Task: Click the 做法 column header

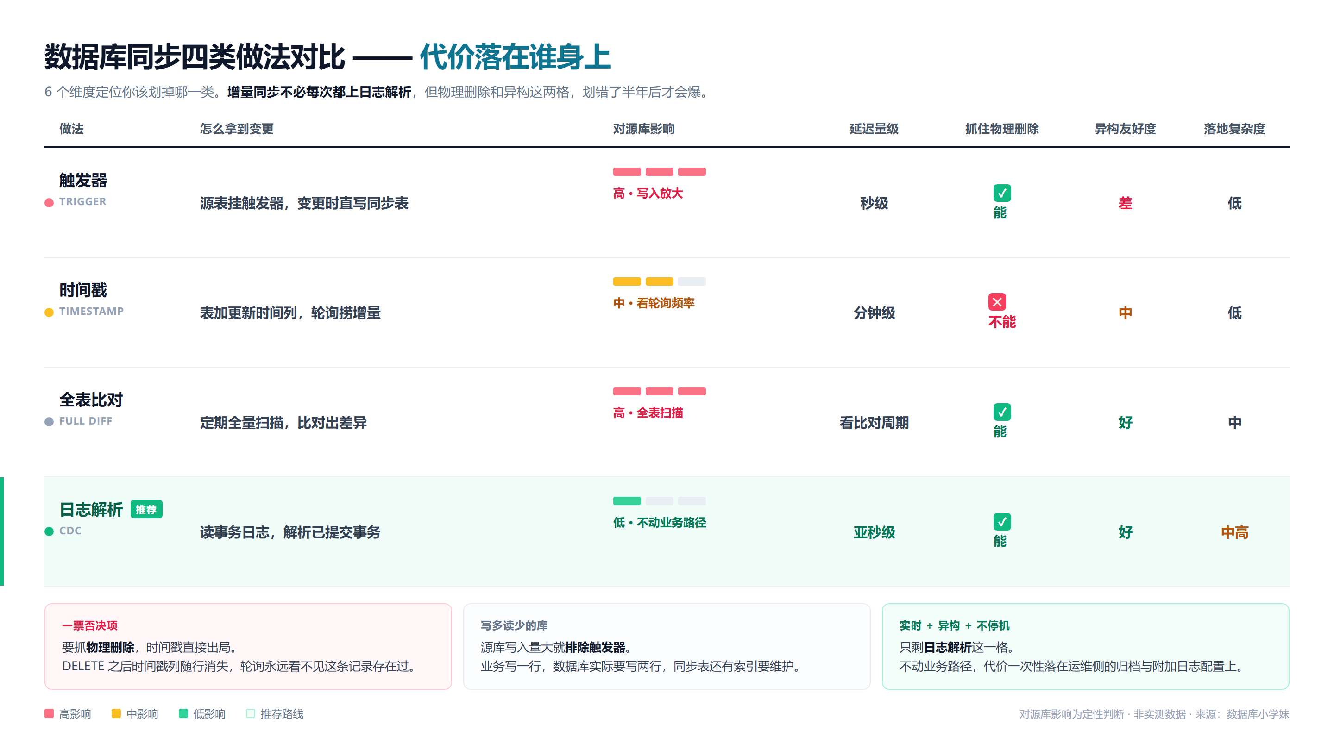Action: [71, 129]
